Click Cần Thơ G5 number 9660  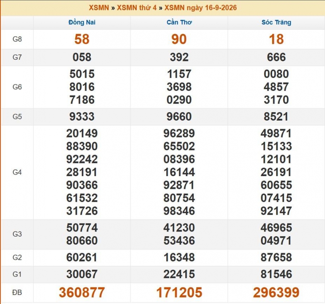(x=179, y=116)
